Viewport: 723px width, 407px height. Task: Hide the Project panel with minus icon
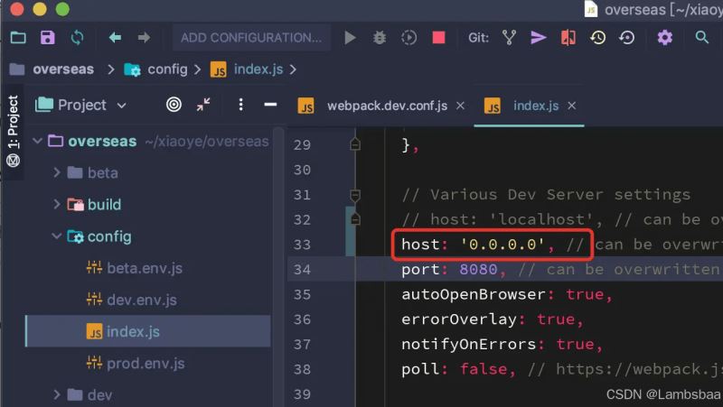(269, 105)
